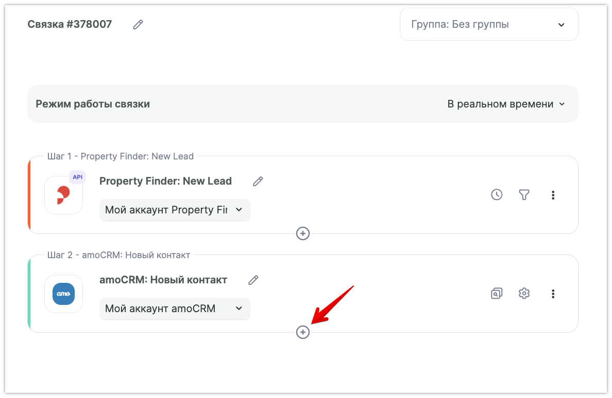Screen dimensions: 612x398
Task: Open the Мой аккаунт Property Finder account dropdown
Action: pyautogui.click(x=174, y=210)
